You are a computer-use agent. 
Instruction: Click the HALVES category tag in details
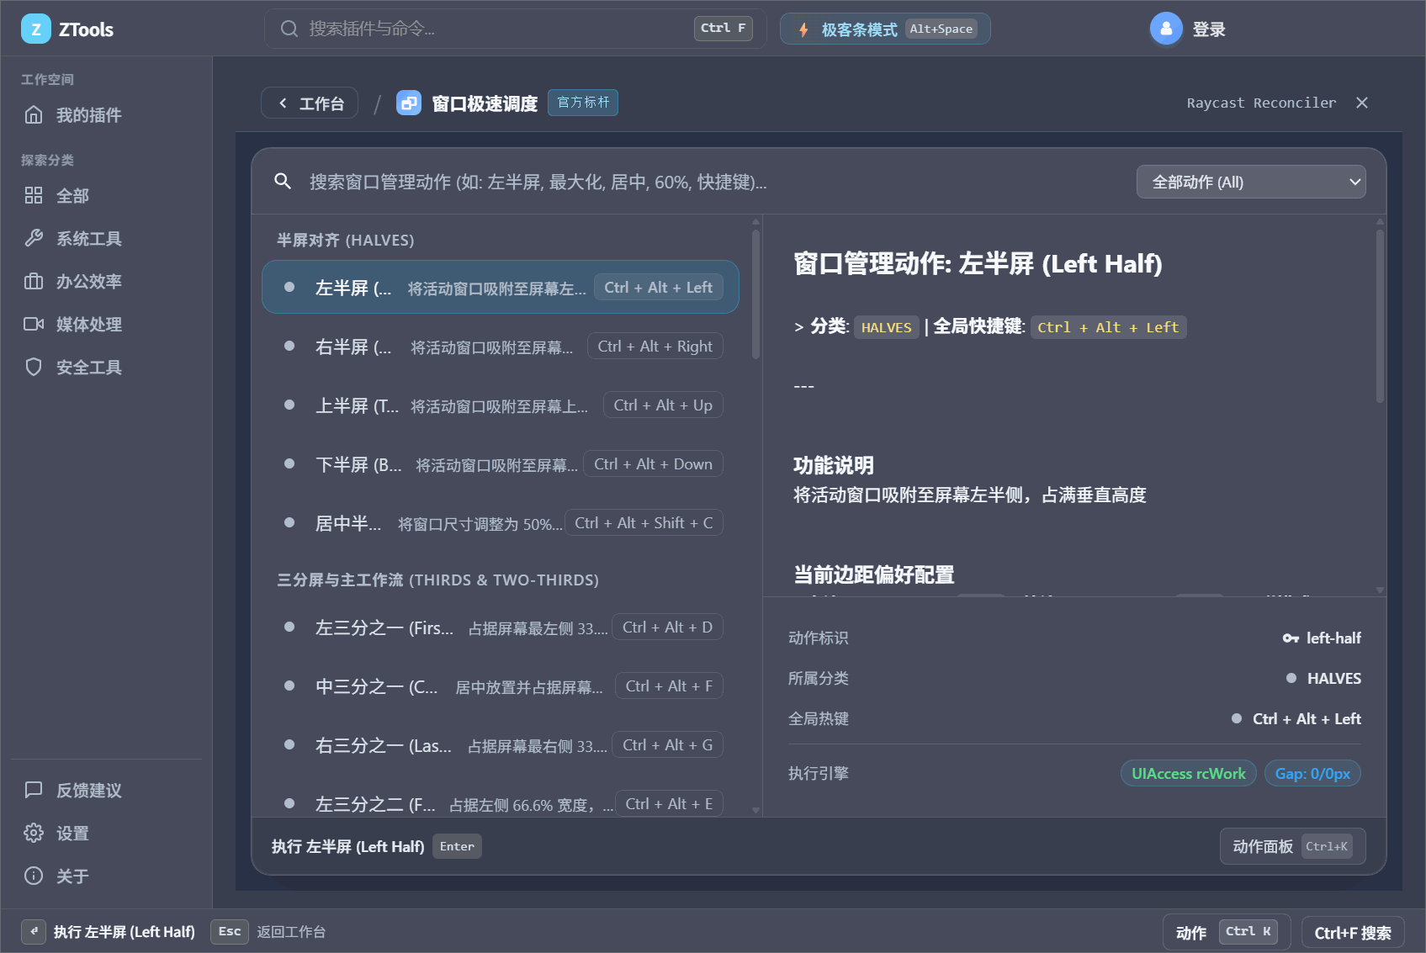[x=886, y=327]
